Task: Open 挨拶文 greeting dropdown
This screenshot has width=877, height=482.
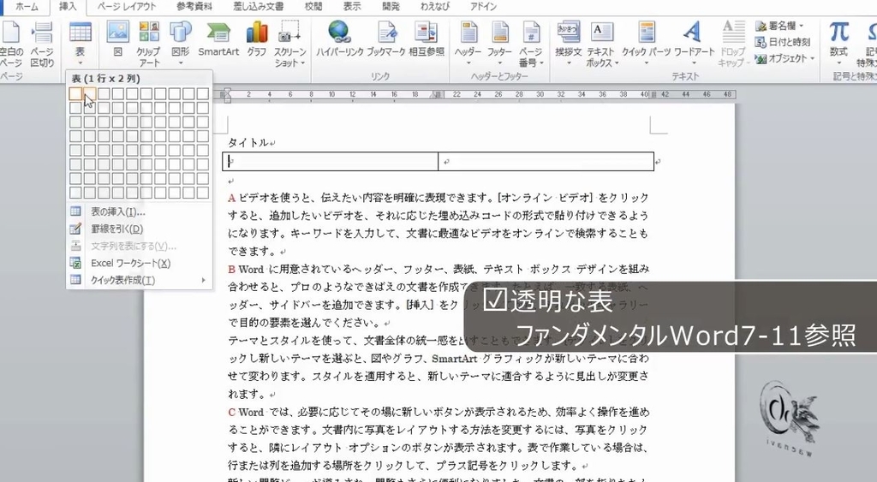Action: click(x=569, y=44)
